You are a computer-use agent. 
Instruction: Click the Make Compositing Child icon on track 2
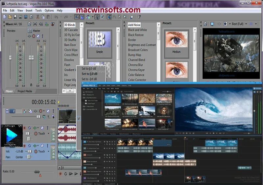[53, 117]
